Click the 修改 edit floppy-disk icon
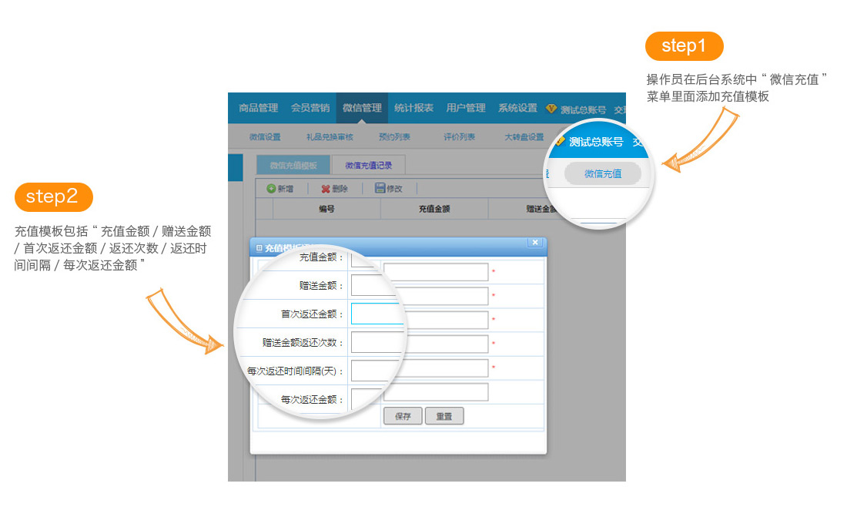 (x=380, y=188)
